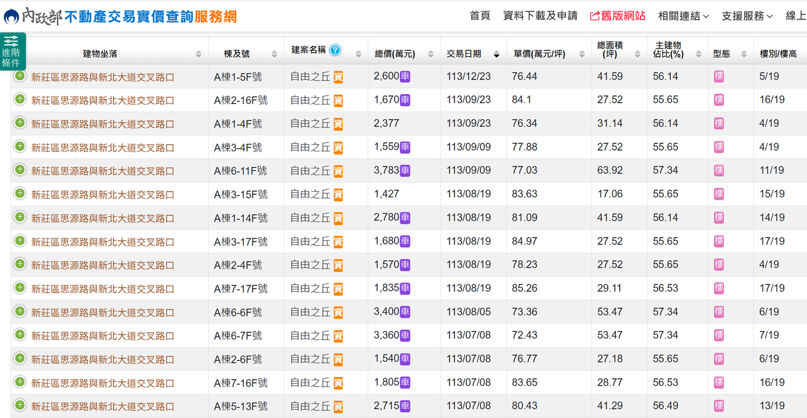807x418 pixels.
Task: Expand the green plus for row A棟5-13F號
Action: tap(20, 405)
